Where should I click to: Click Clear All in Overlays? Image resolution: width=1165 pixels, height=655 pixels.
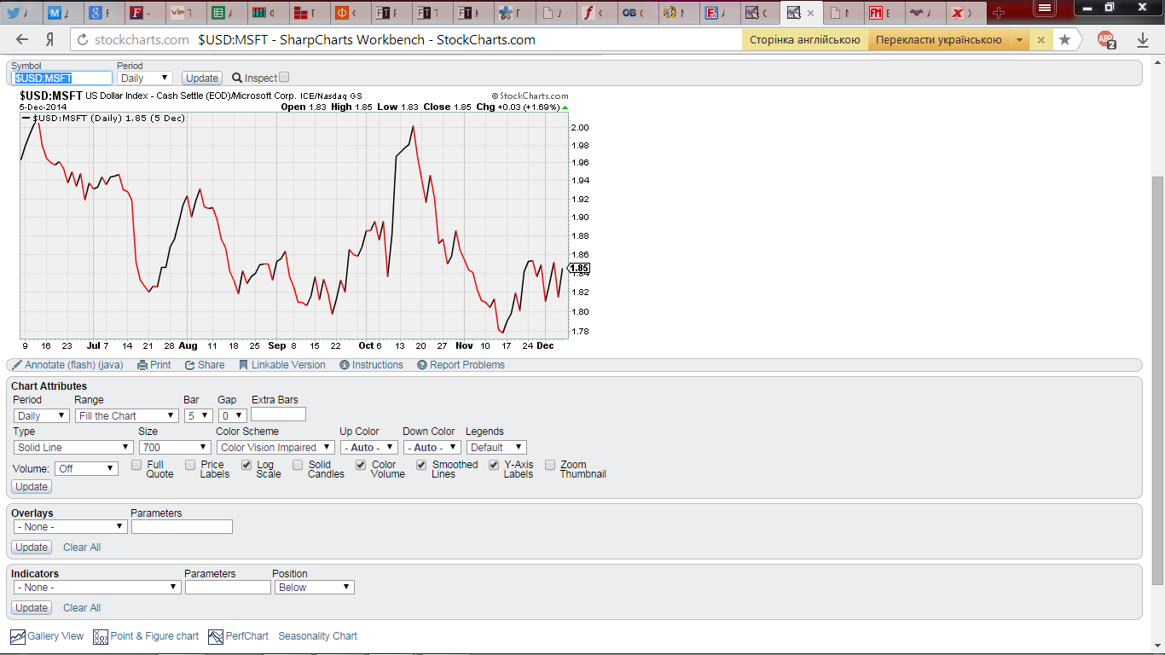pos(82,548)
